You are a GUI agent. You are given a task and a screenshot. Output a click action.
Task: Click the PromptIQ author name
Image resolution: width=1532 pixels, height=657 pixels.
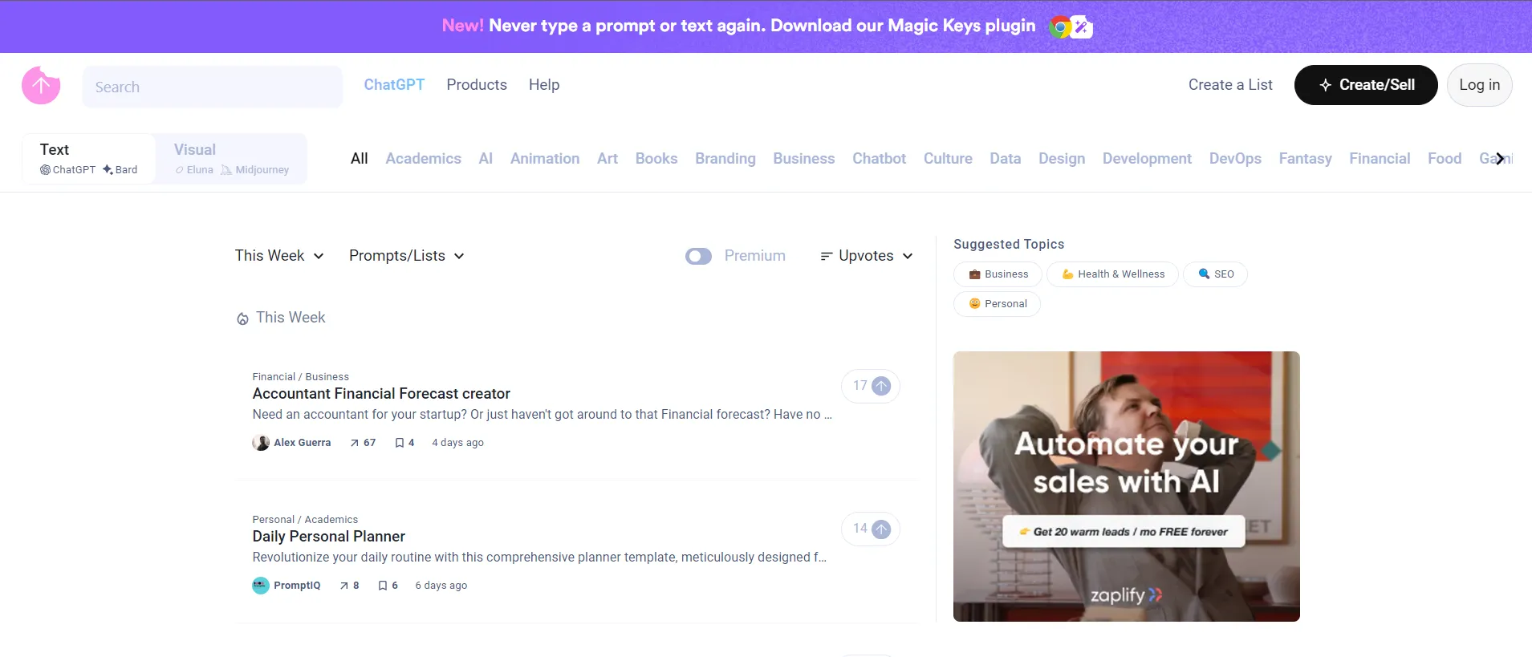(297, 586)
